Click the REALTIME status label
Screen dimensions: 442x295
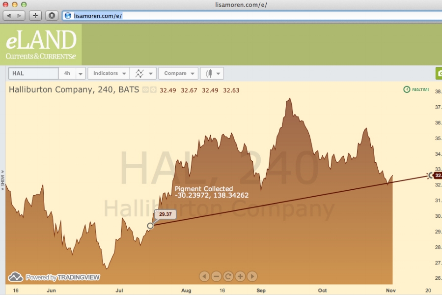tap(420, 89)
